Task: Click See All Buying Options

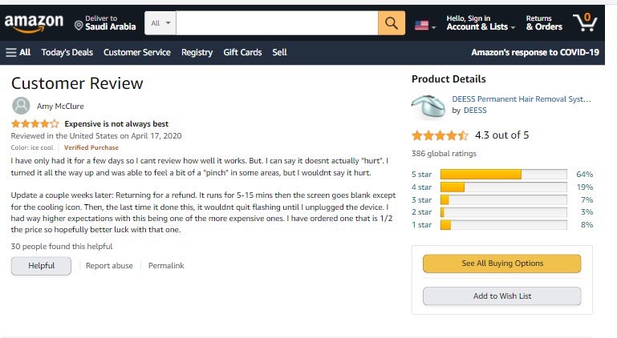Action: pyautogui.click(x=501, y=264)
